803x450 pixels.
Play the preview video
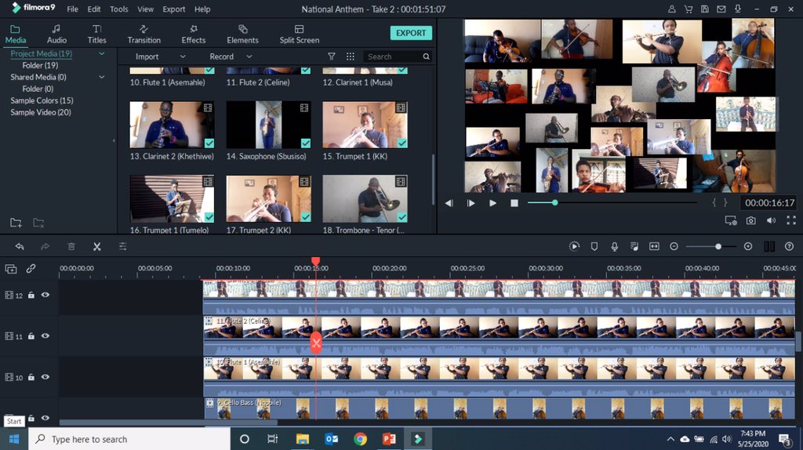coord(492,203)
